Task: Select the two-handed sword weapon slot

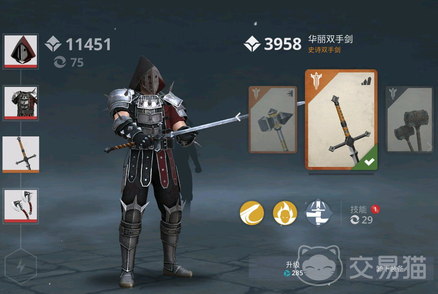Action: 21,154
